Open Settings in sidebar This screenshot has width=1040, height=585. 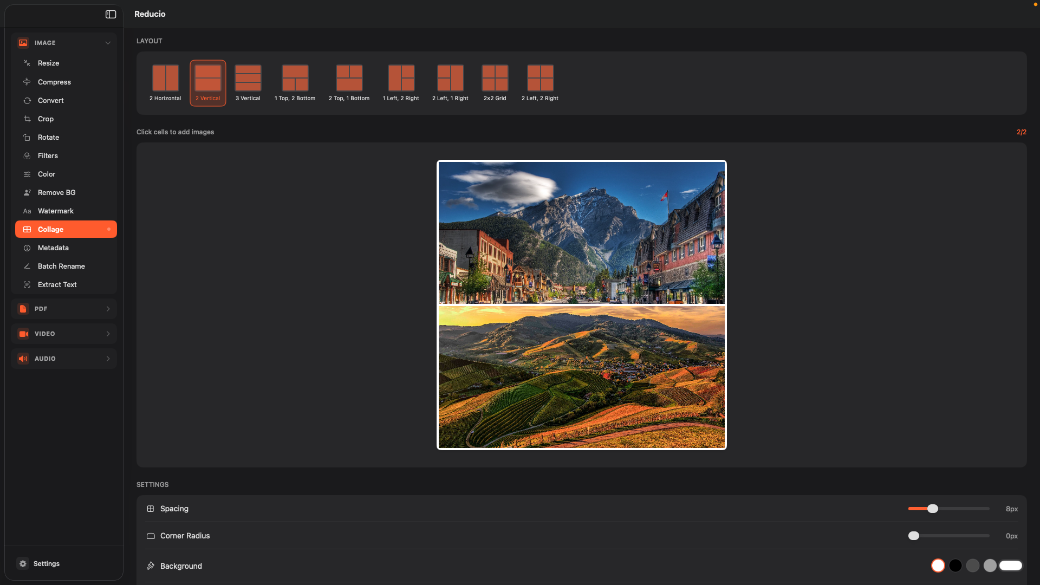(46, 563)
